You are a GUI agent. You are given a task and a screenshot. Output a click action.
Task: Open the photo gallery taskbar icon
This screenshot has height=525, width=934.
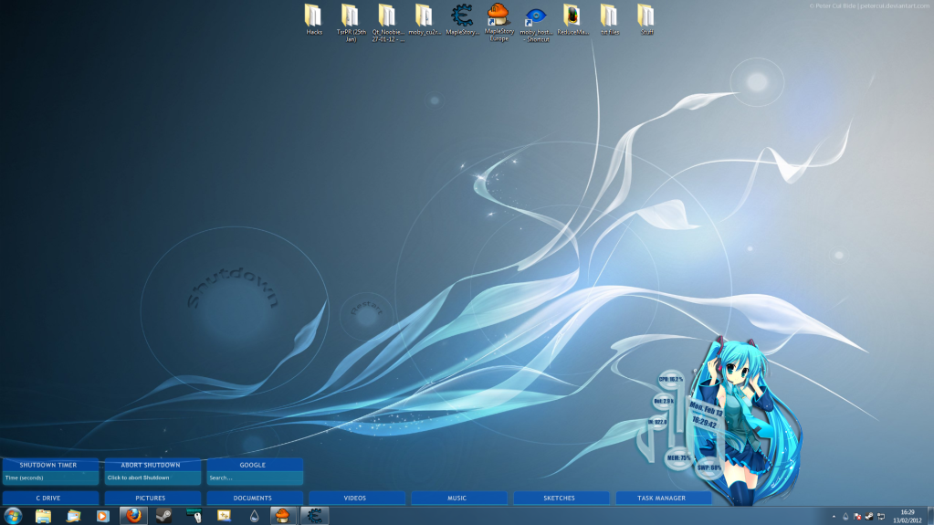[73, 516]
